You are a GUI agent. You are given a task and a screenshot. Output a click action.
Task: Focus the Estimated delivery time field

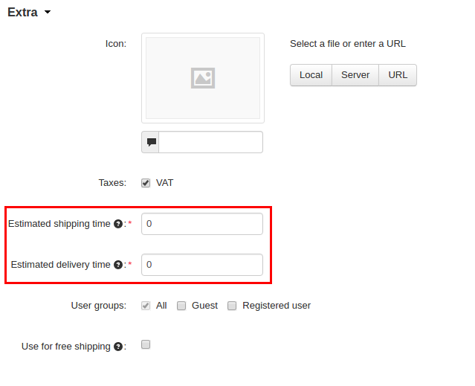click(x=202, y=265)
